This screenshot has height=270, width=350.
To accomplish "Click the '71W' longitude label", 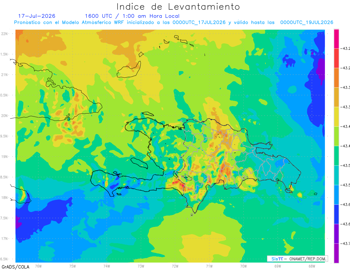I will [209, 266].
